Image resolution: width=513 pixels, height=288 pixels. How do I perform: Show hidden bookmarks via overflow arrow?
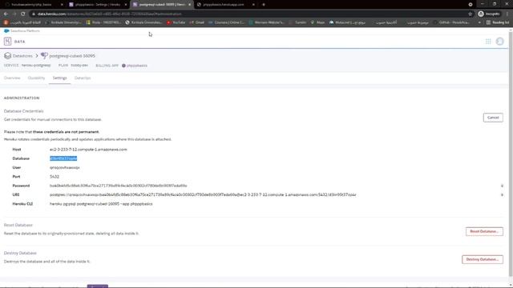pyautogui.click(x=479, y=22)
